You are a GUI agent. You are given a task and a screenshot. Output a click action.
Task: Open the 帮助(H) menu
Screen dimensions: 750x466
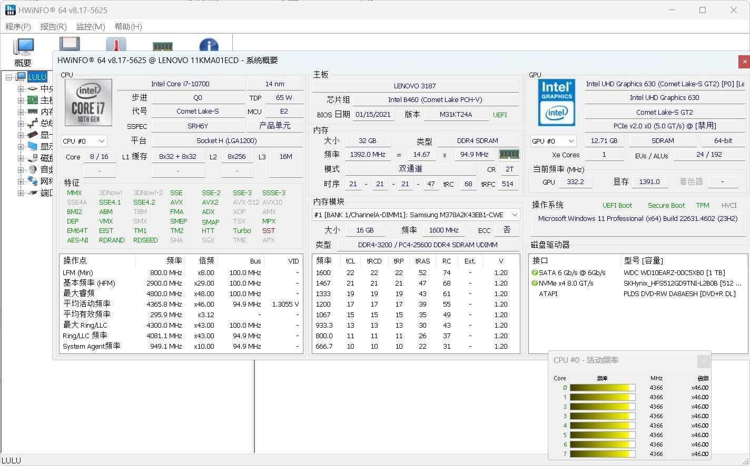(128, 26)
